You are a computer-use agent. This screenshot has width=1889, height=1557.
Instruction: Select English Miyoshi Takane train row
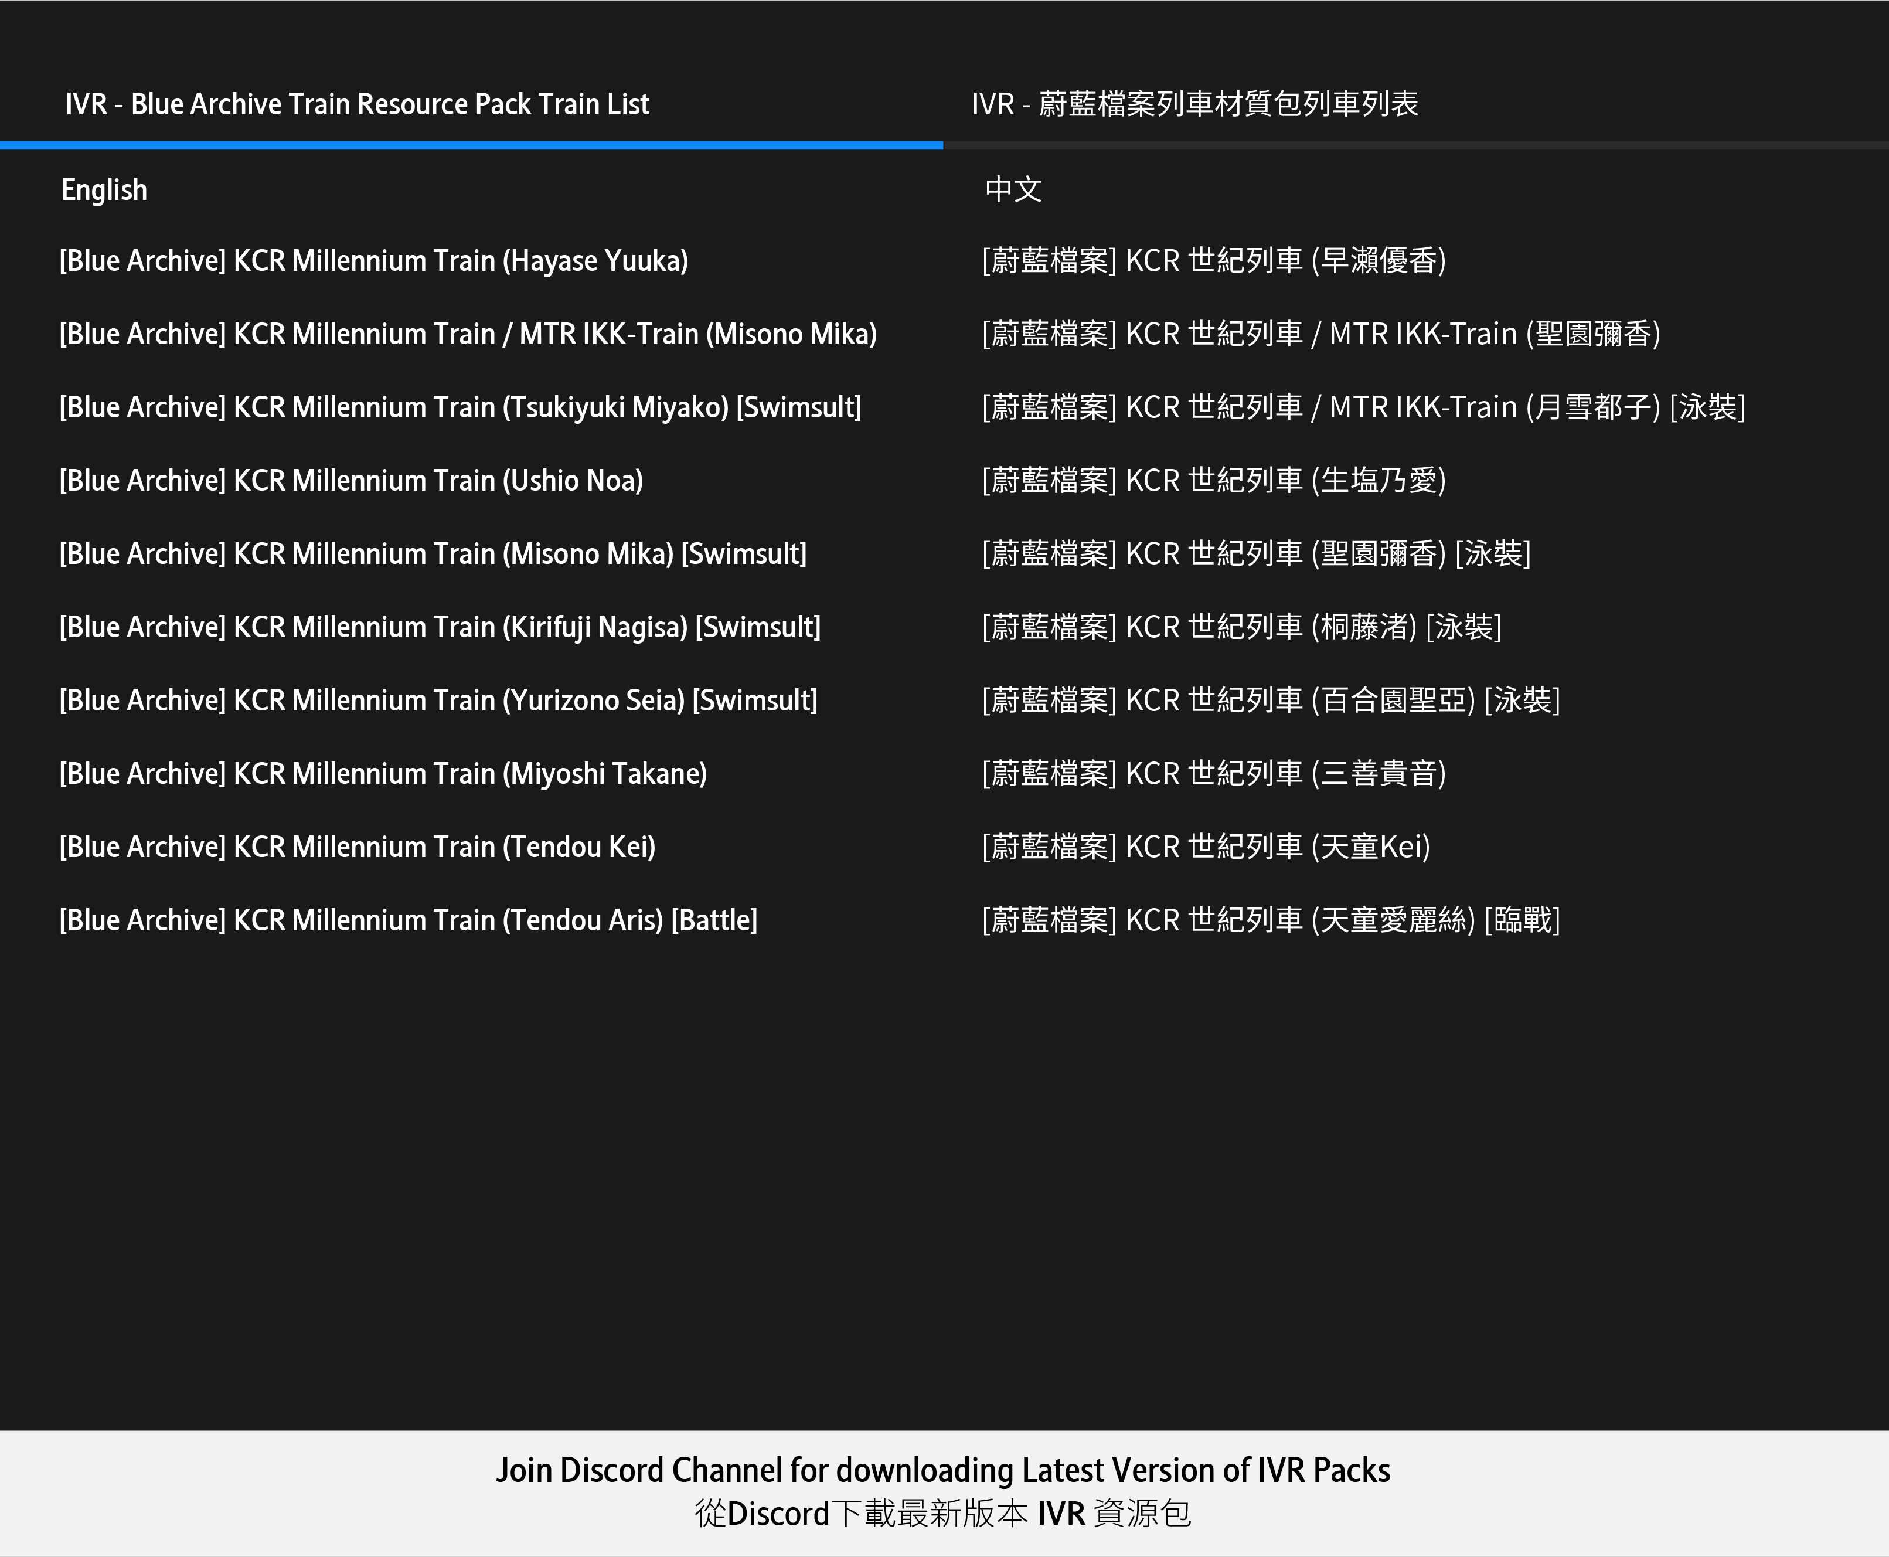pos(383,774)
